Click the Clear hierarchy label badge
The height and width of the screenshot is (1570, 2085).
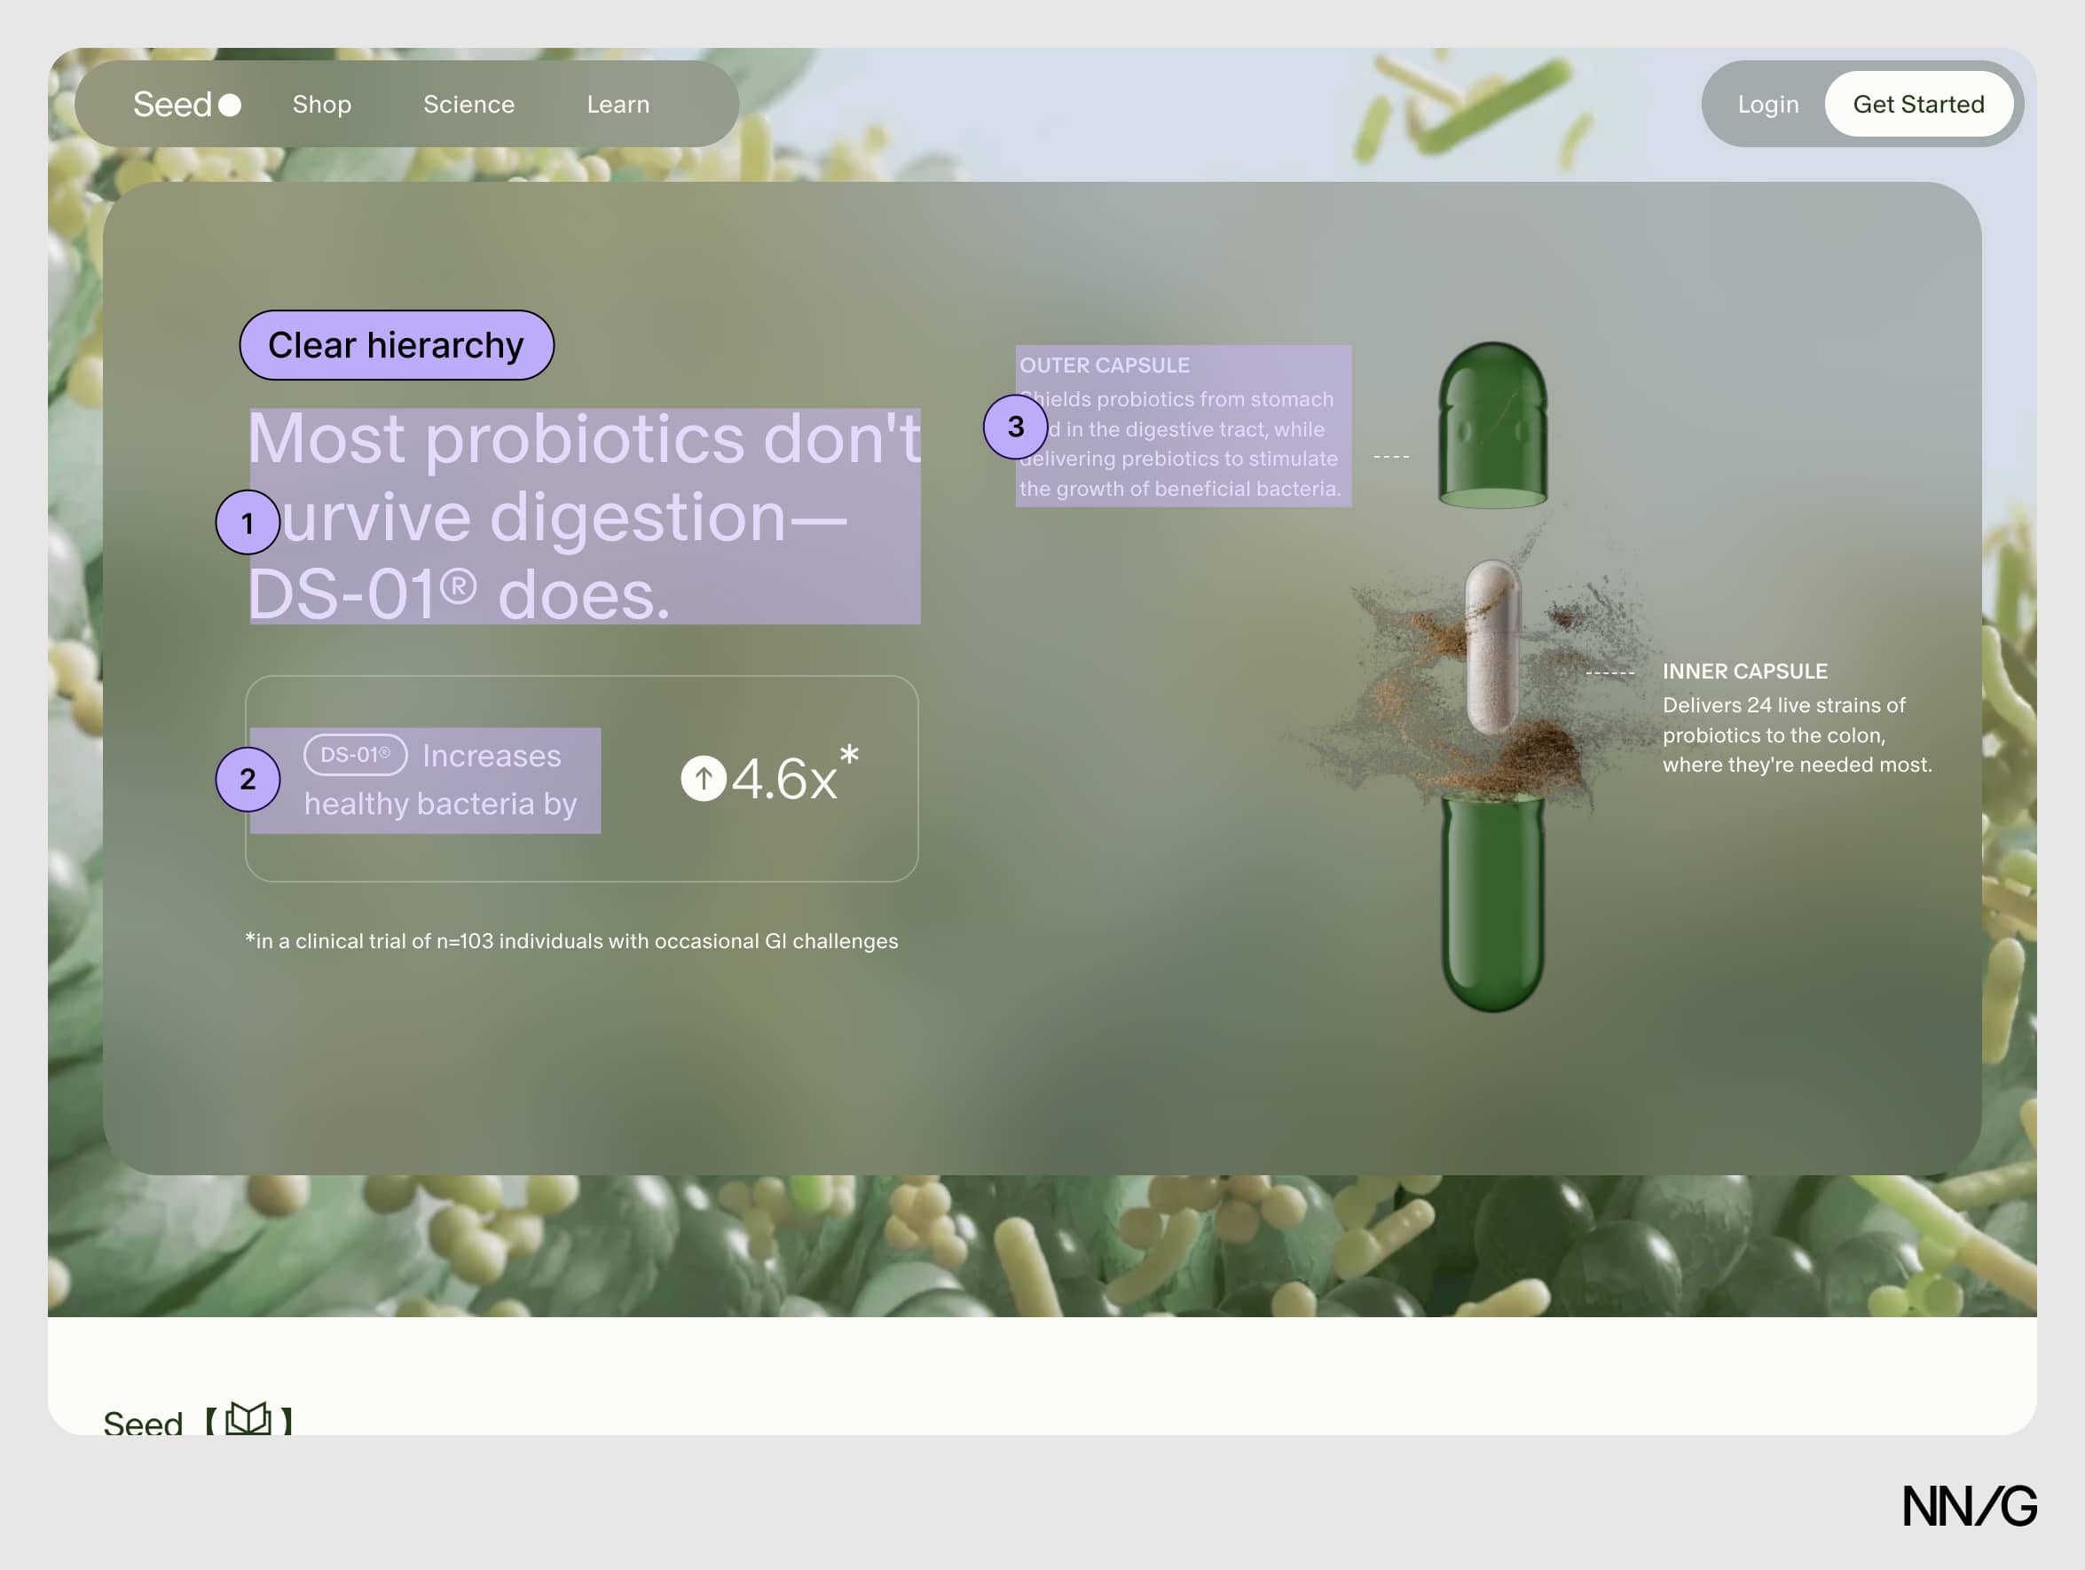coord(396,345)
